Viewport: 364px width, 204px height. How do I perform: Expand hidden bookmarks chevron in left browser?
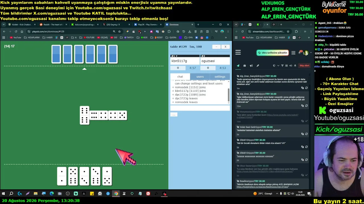(x=226, y=37)
